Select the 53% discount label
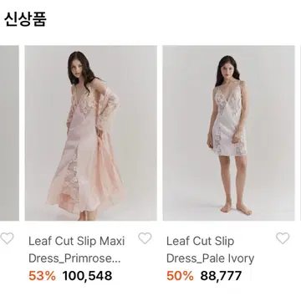The width and height of the screenshot is (301, 301). pyautogui.click(x=42, y=276)
